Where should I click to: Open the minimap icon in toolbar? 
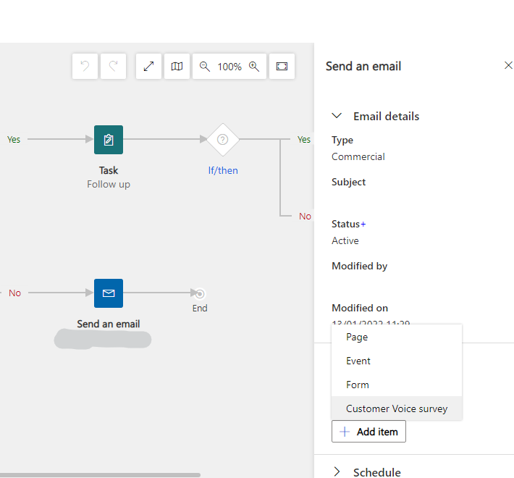(177, 66)
